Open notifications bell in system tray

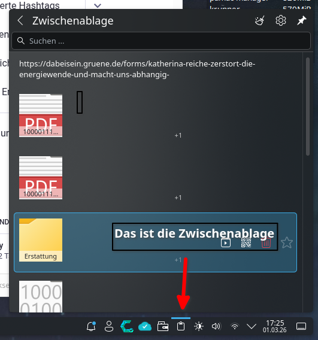point(91,326)
